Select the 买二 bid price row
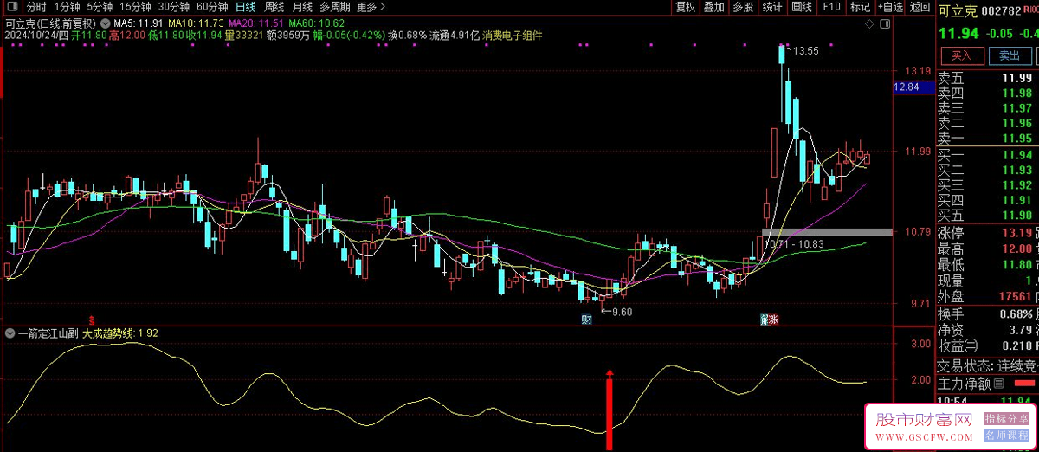 987,170
